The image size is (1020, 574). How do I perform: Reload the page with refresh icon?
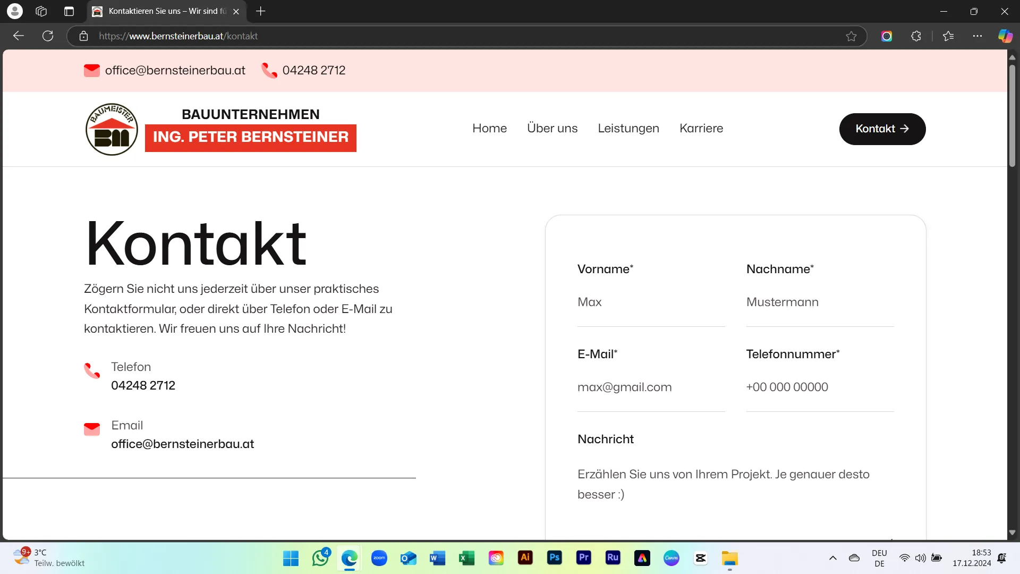(x=48, y=36)
